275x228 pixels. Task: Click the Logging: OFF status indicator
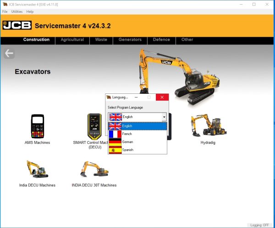tap(259, 225)
